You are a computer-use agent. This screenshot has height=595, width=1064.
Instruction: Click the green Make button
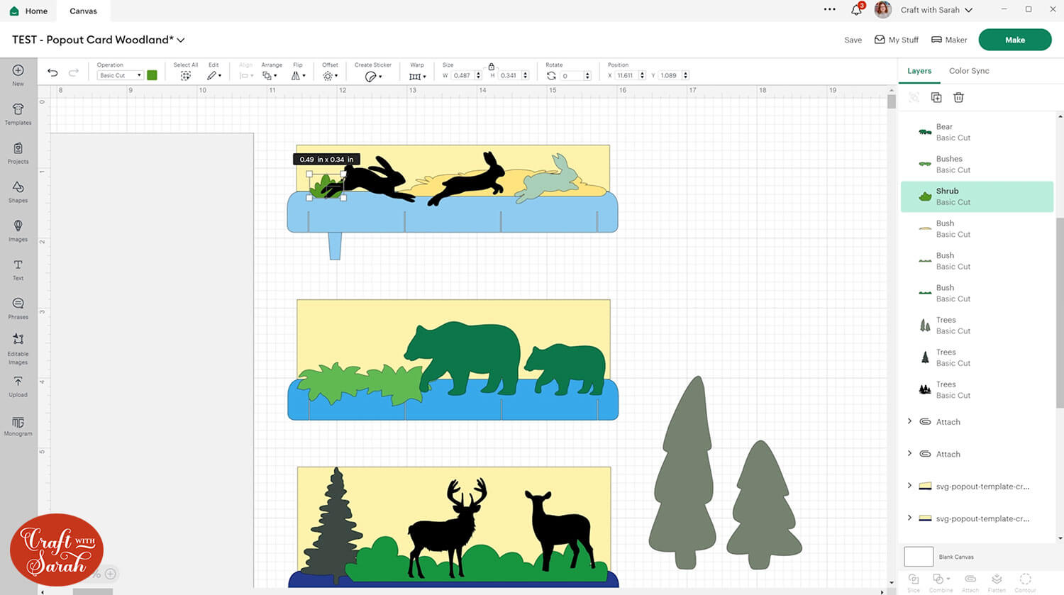(x=1014, y=40)
